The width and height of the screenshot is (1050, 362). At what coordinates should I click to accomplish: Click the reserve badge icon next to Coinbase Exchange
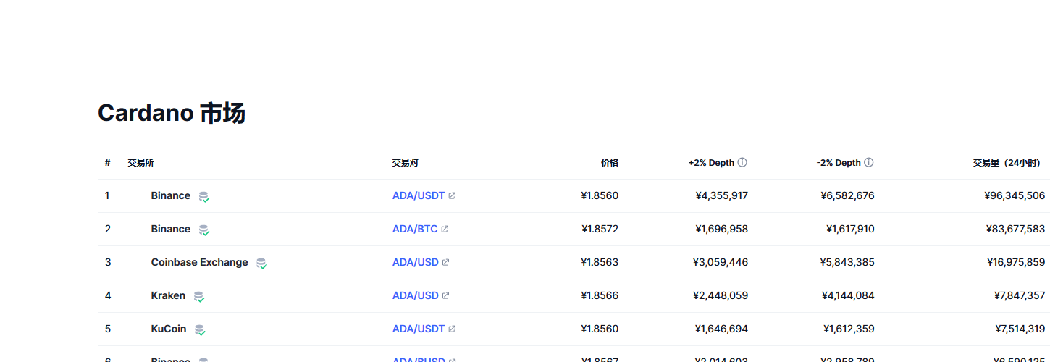[x=261, y=264]
